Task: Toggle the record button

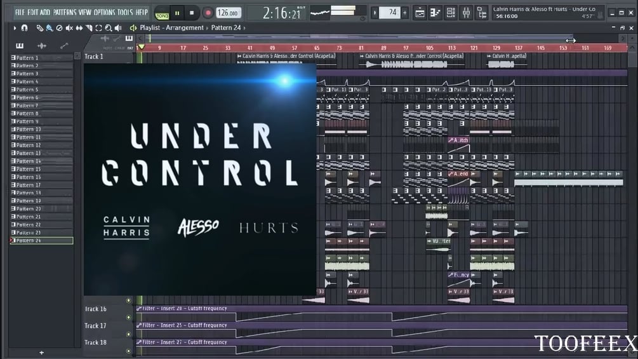Action: pos(208,13)
